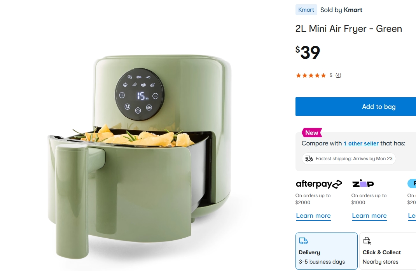Click the fastest shipping truck icon
Screen dimensions: 416x271
309,159
